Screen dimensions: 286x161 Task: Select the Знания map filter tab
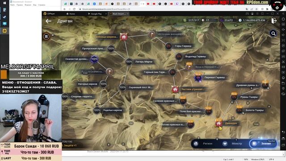click(263, 144)
